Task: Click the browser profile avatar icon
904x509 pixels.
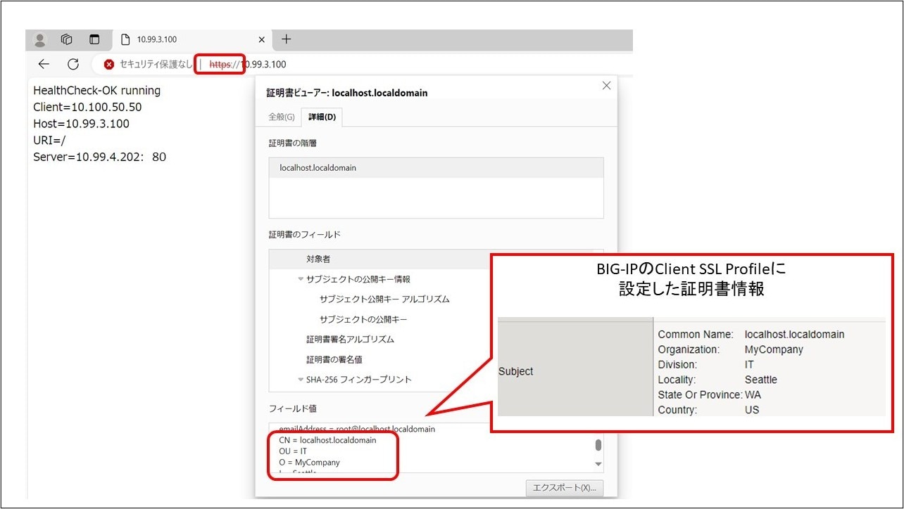Action: tap(40, 39)
